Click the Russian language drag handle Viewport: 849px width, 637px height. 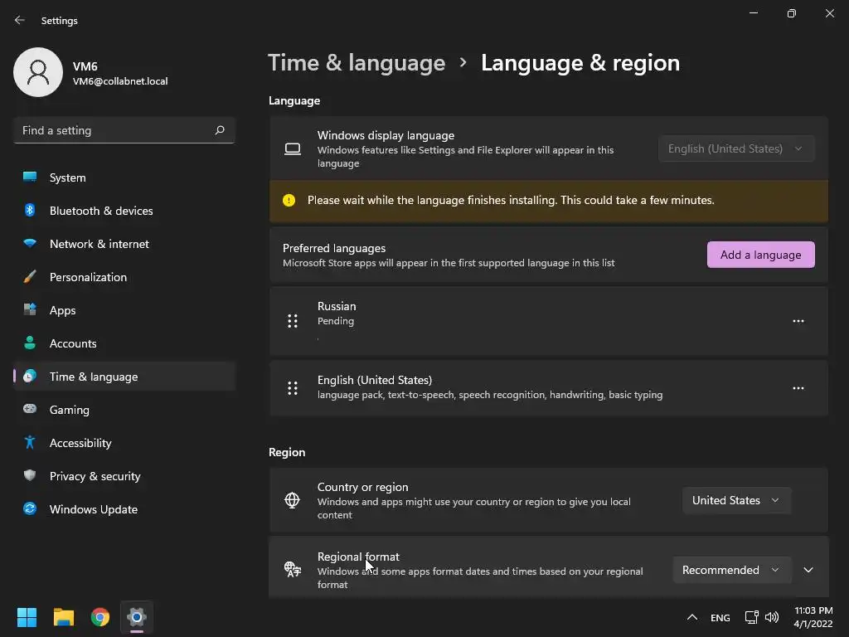293,321
